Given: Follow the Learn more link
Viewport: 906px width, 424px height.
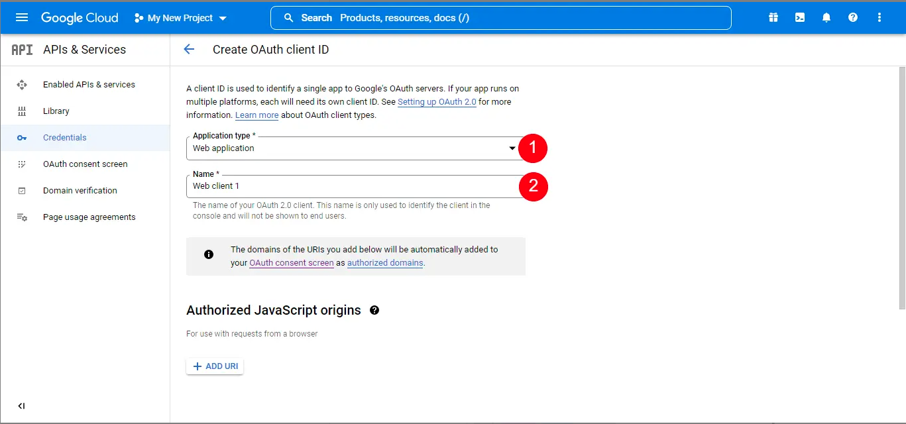Looking at the screenshot, I should (x=256, y=115).
